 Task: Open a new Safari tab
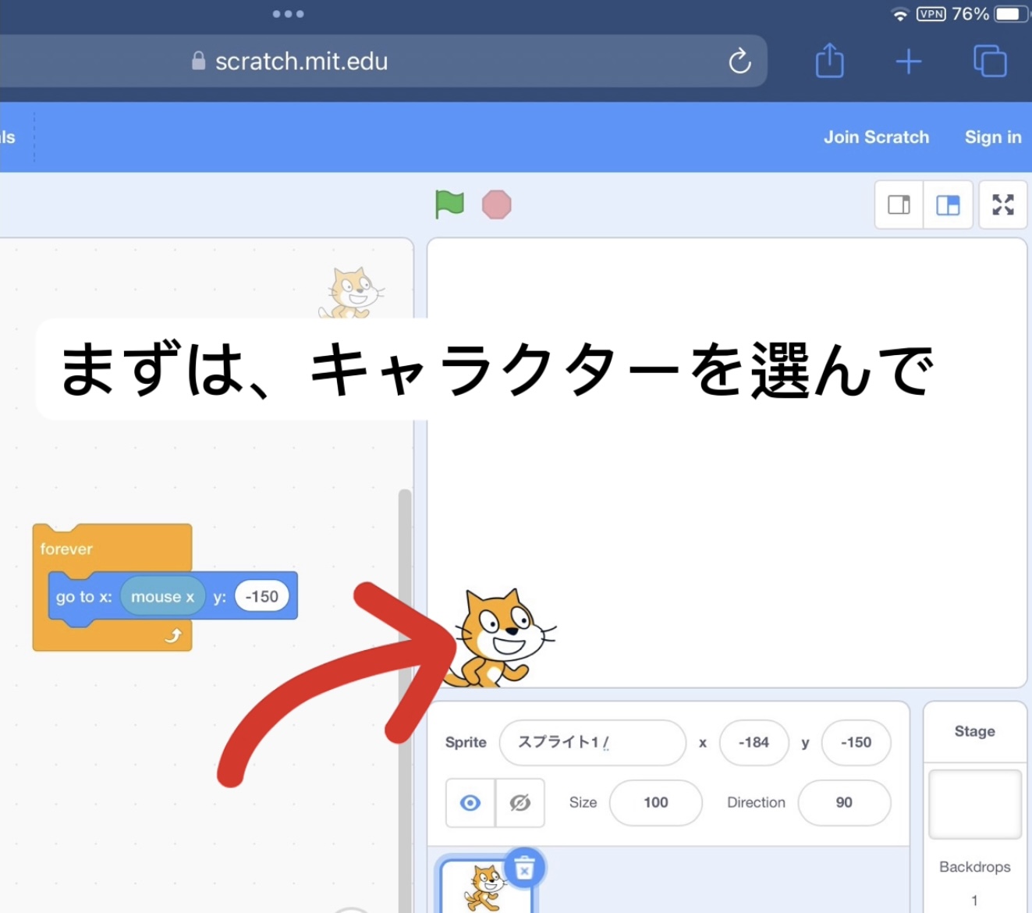pos(908,61)
